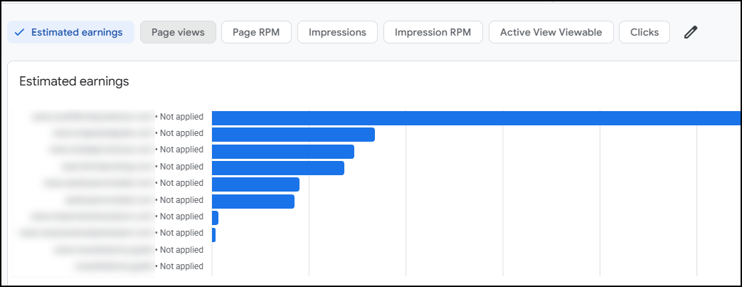Click the first row's blurred site label

tap(92, 117)
